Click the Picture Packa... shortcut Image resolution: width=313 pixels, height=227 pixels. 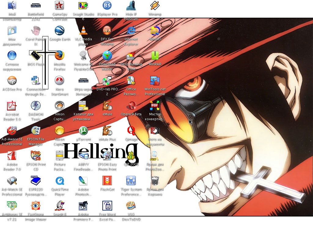click(60, 156)
